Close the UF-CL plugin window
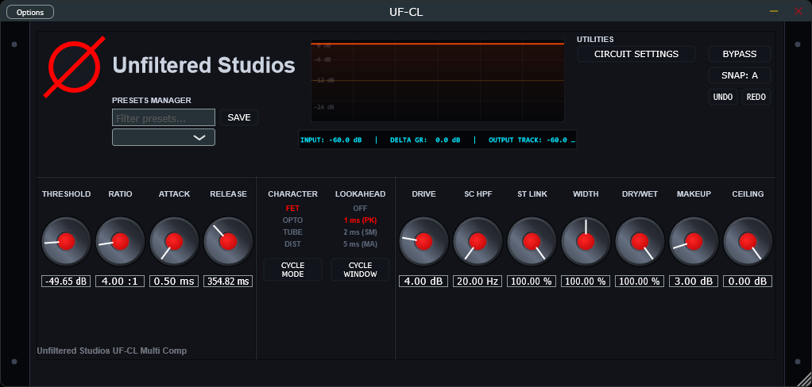812x387 pixels. (x=798, y=11)
